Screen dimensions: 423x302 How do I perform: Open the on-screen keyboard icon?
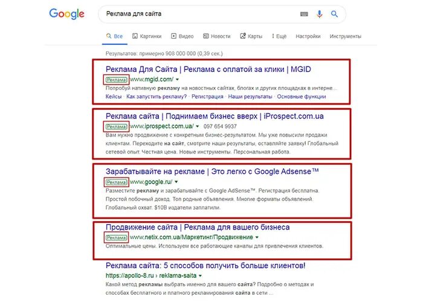click(303, 13)
